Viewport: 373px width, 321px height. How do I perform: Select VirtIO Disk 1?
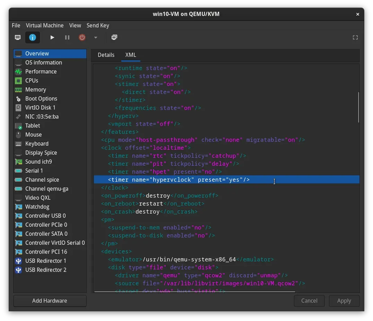50,107
